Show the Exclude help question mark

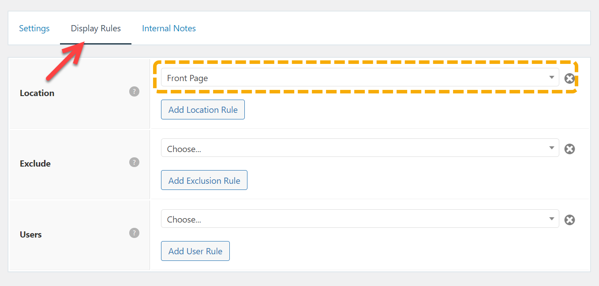pos(134,162)
